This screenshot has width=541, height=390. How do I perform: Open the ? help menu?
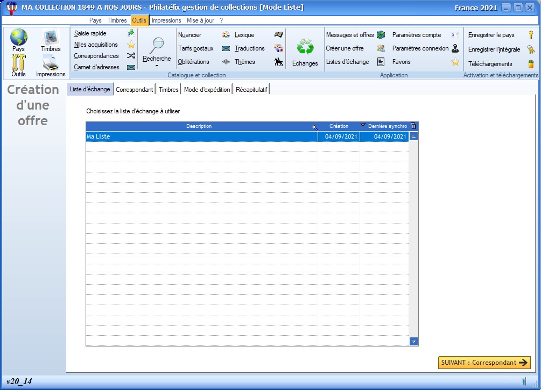221,20
